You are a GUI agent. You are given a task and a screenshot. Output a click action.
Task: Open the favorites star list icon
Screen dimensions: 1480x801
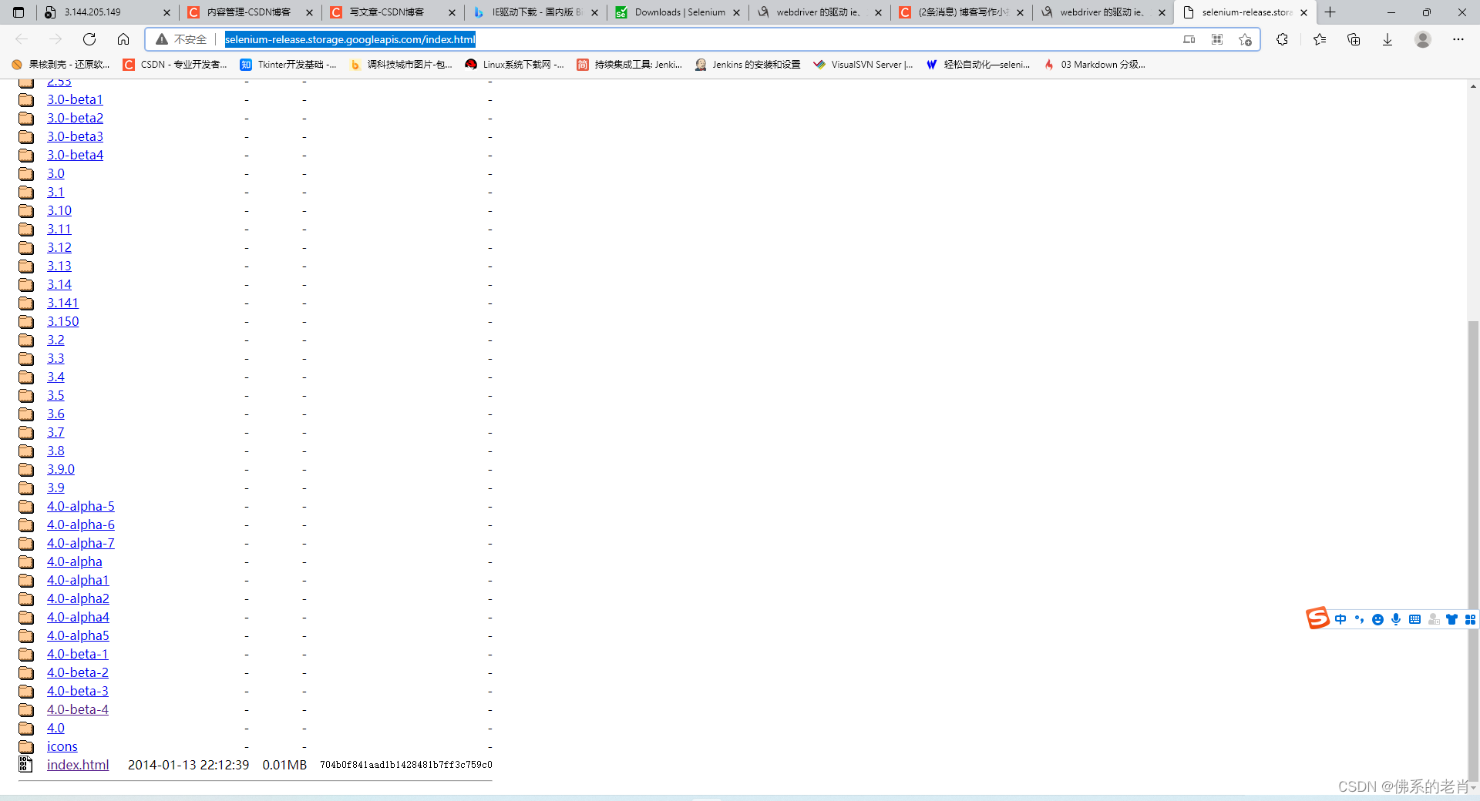pyautogui.click(x=1320, y=39)
